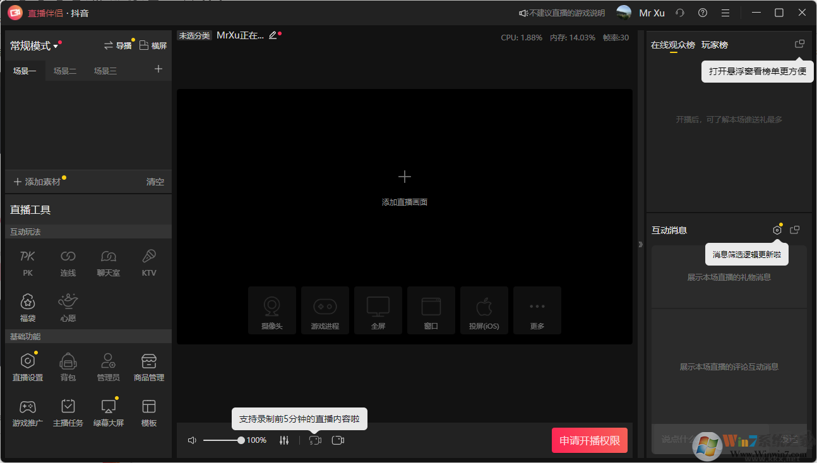
Task: Open the 模板 templates tool
Action: (149, 413)
